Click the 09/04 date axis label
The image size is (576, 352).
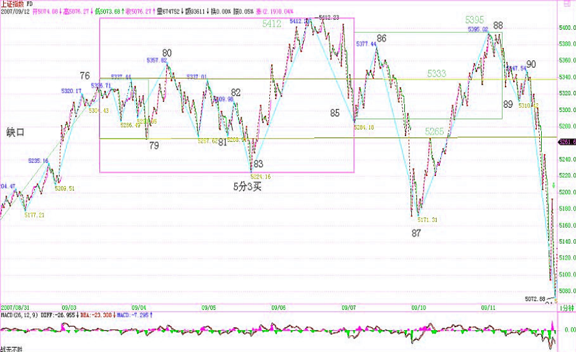tap(139, 308)
